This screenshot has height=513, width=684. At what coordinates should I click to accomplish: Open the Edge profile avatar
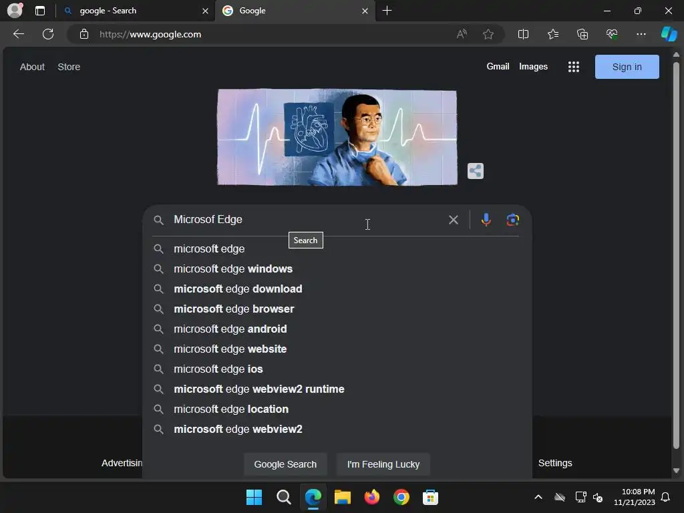15,11
